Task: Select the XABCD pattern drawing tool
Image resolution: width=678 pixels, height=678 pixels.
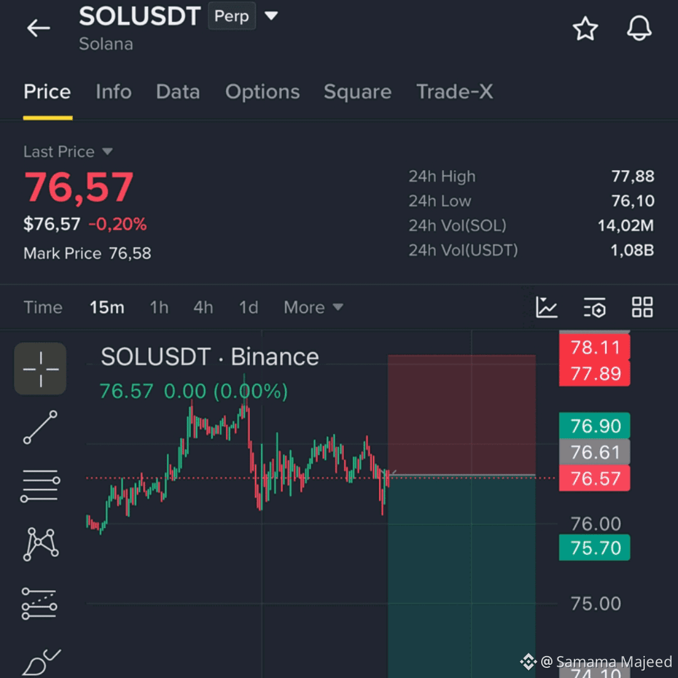Action: (x=40, y=544)
